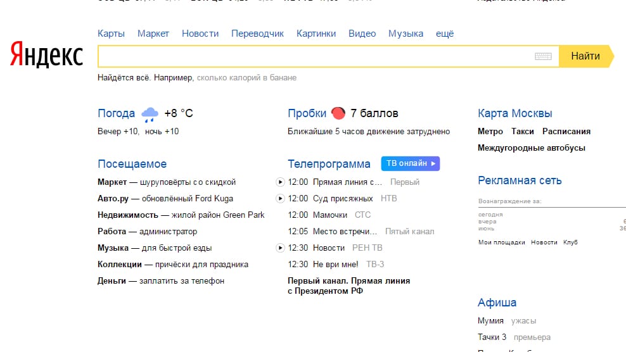Open the Карты service tab
Viewport: 626px width, 352px height.
pyautogui.click(x=111, y=34)
